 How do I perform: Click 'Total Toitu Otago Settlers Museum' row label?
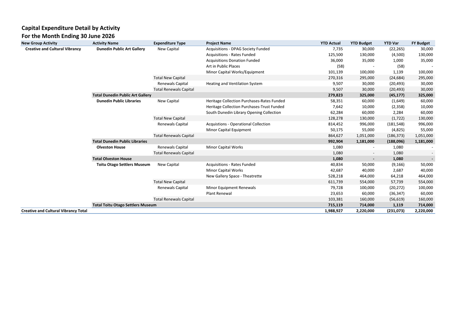click(x=125, y=205)
